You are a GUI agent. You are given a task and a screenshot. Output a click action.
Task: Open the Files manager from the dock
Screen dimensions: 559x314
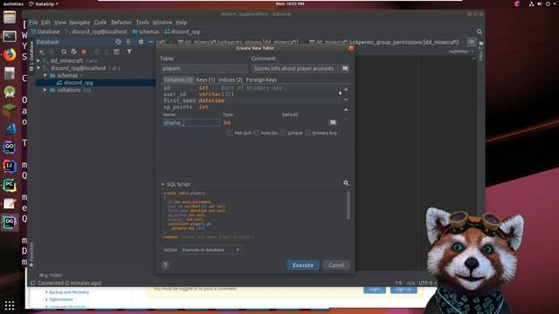click(10, 17)
